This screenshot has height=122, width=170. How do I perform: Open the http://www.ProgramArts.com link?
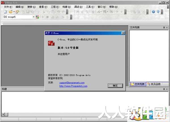point(73,86)
